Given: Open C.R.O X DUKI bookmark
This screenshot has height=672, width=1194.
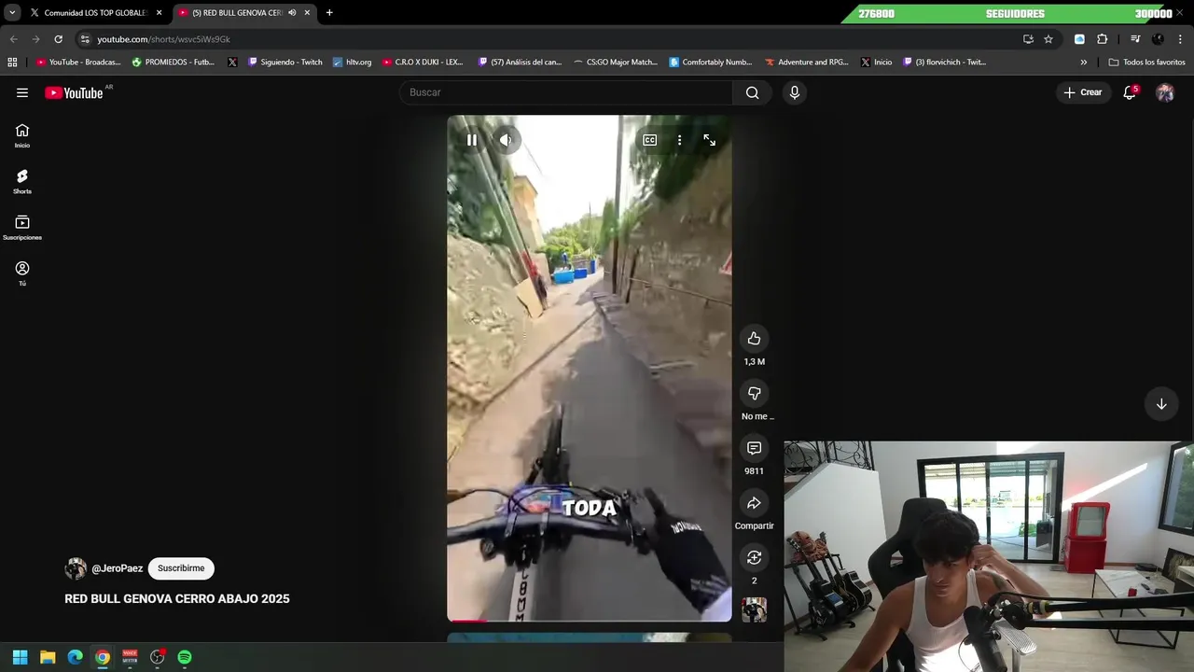Looking at the screenshot, I should click(x=423, y=63).
